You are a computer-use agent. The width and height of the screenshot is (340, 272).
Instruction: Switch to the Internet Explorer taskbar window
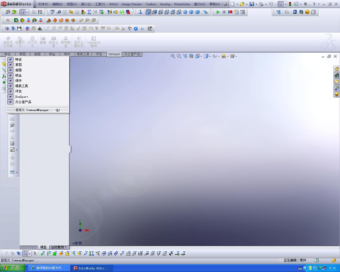(49, 268)
